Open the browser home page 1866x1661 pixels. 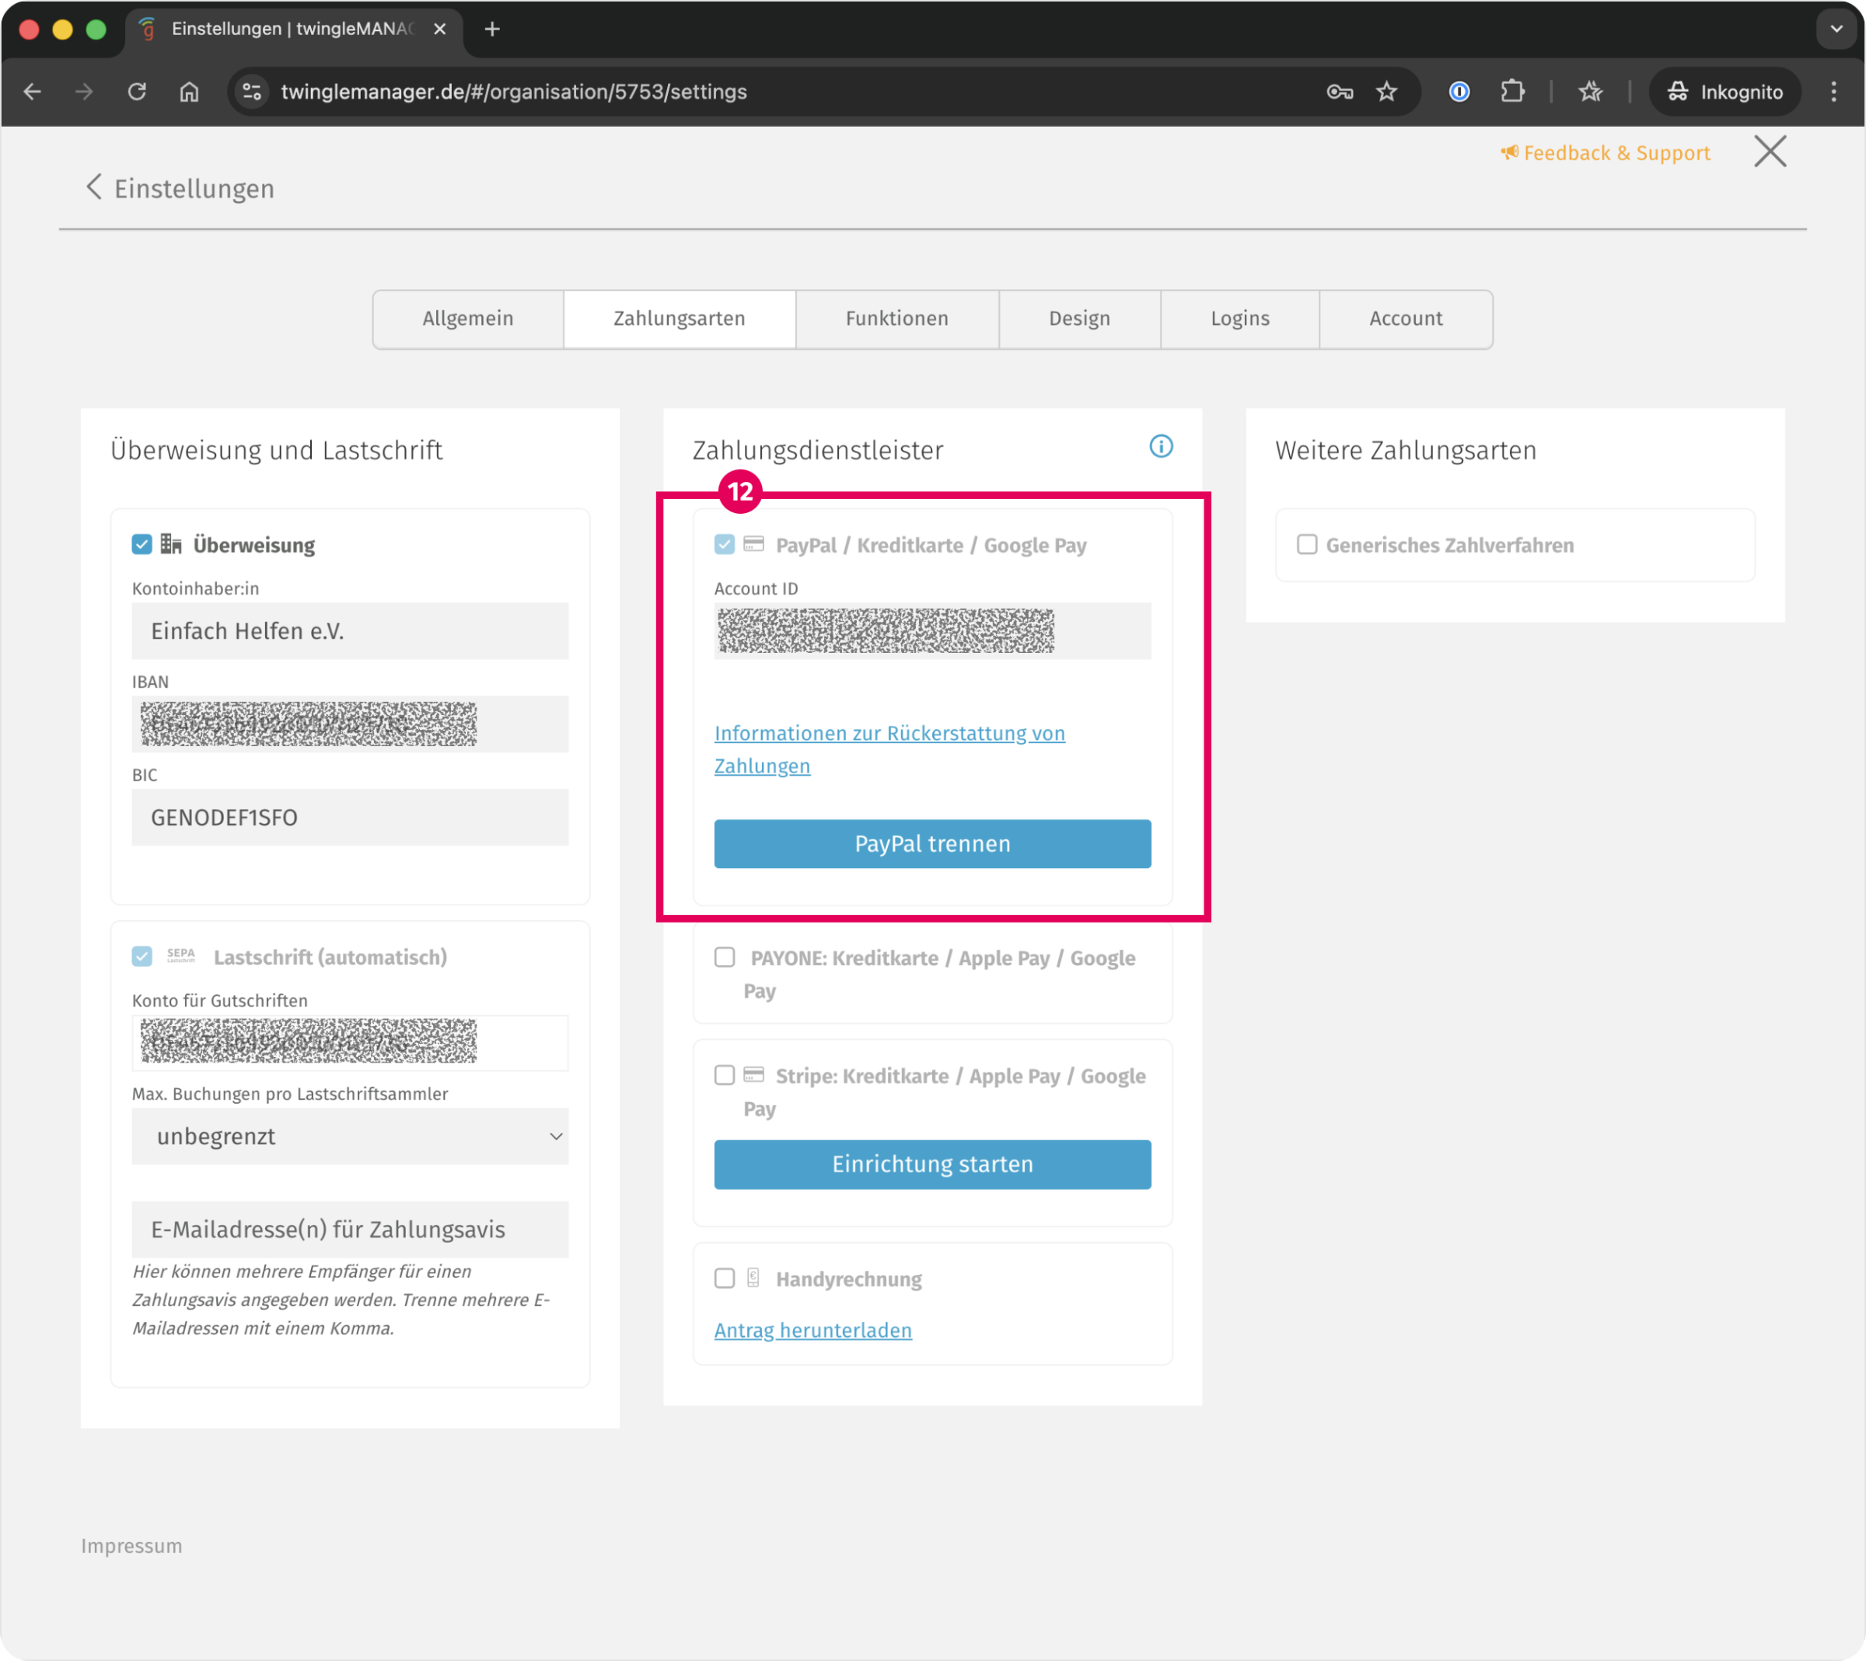[x=189, y=91]
